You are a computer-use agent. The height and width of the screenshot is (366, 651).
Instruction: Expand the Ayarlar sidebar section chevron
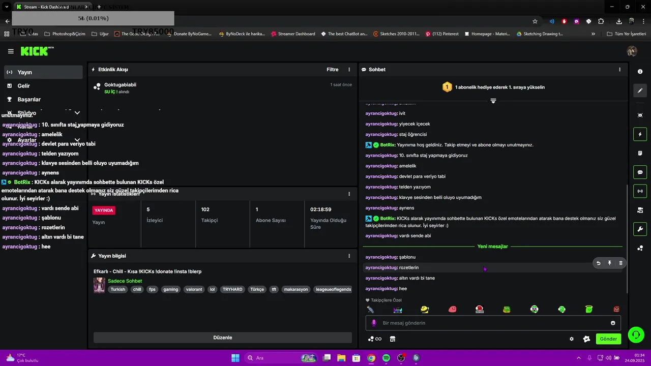(77, 140)
